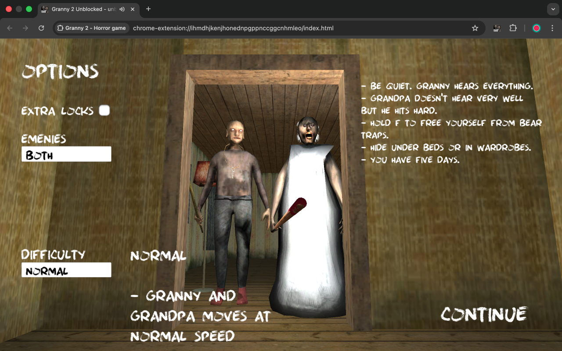Click the 'Granny and Grandpa moves at normal speed' description
This screenshot has width=562, height=351.
(200, 316)
